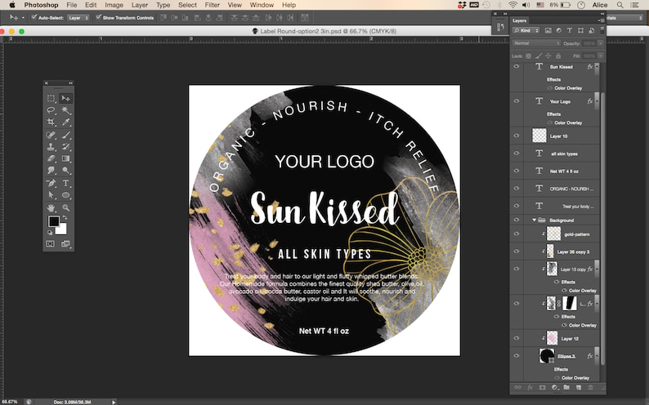
Task: Collapse the Background layer group
Action: 535,220
